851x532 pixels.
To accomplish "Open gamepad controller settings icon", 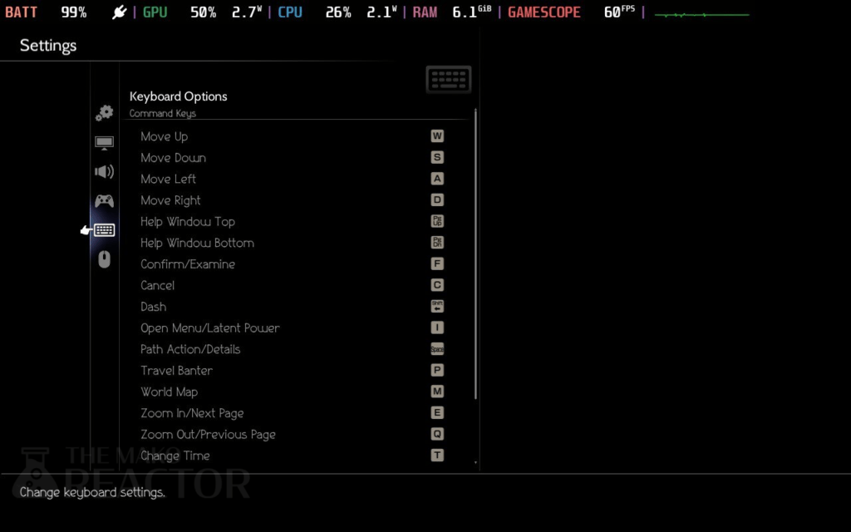I will (104, 201).
